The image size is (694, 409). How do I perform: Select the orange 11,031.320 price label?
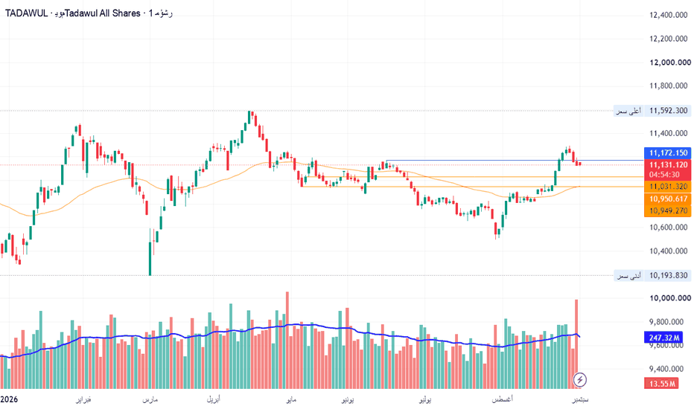(667, 187)
